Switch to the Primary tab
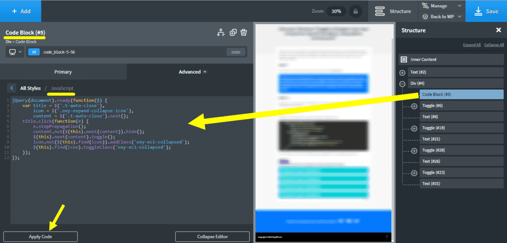 tap(63, 72)
